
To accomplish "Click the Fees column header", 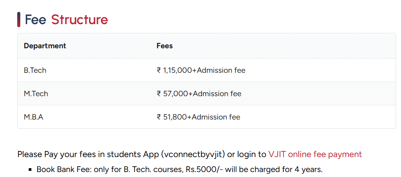I will point(165,46).
